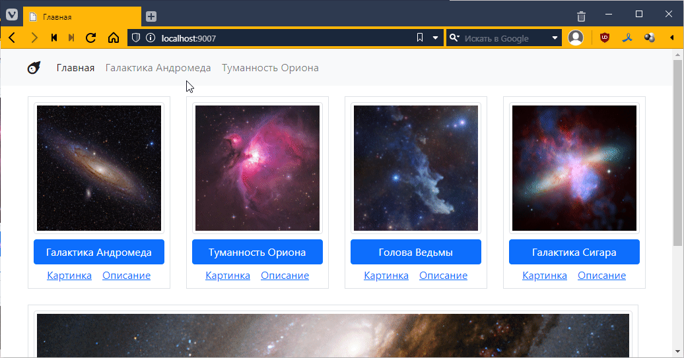Screen dimensions: 684x358
Task: Open a new tab with plus icon
Action: click(151, 16)
